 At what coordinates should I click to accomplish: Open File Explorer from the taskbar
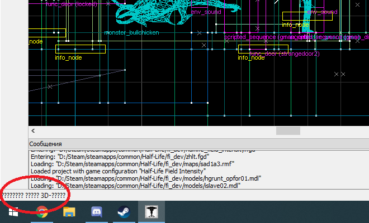pos(69,212)
